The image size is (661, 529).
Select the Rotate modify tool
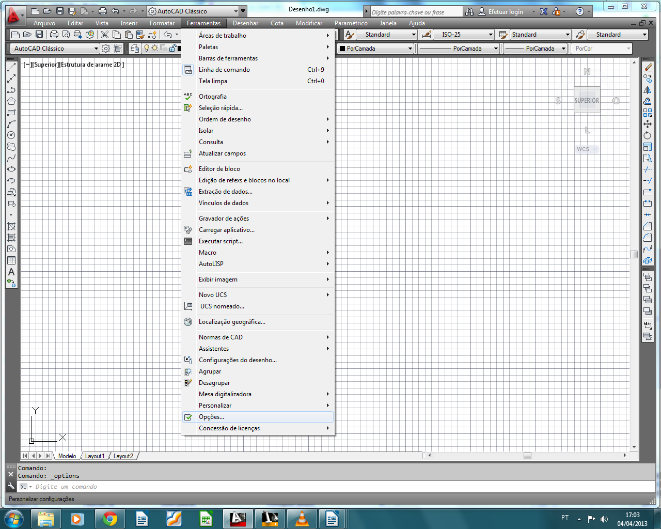[x=648, y=135]
